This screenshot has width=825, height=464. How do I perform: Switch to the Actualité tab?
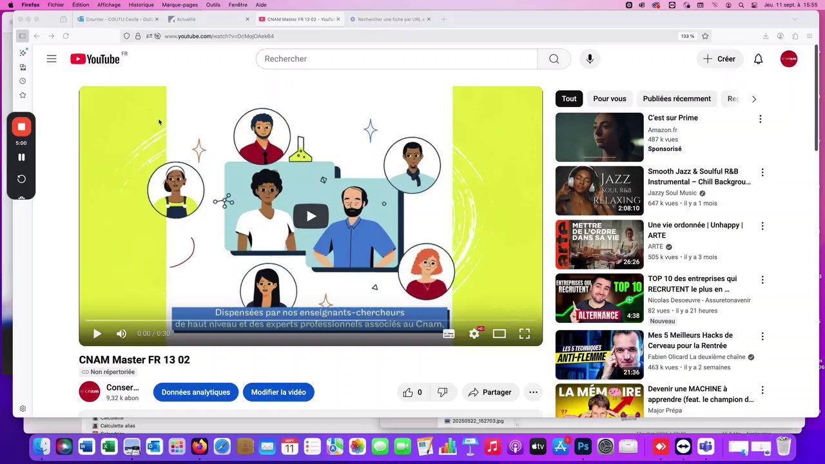(x=208, y=19)
